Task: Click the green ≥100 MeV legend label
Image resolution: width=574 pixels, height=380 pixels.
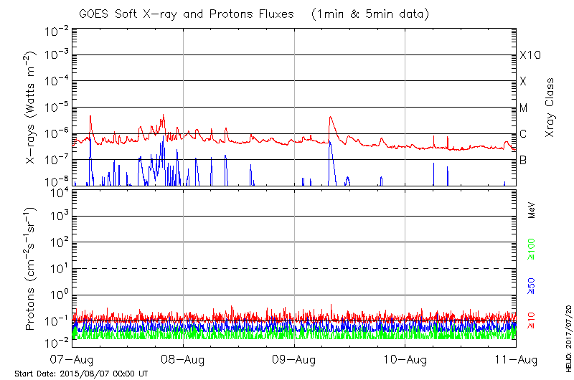Action: click(x=532, y=250)
